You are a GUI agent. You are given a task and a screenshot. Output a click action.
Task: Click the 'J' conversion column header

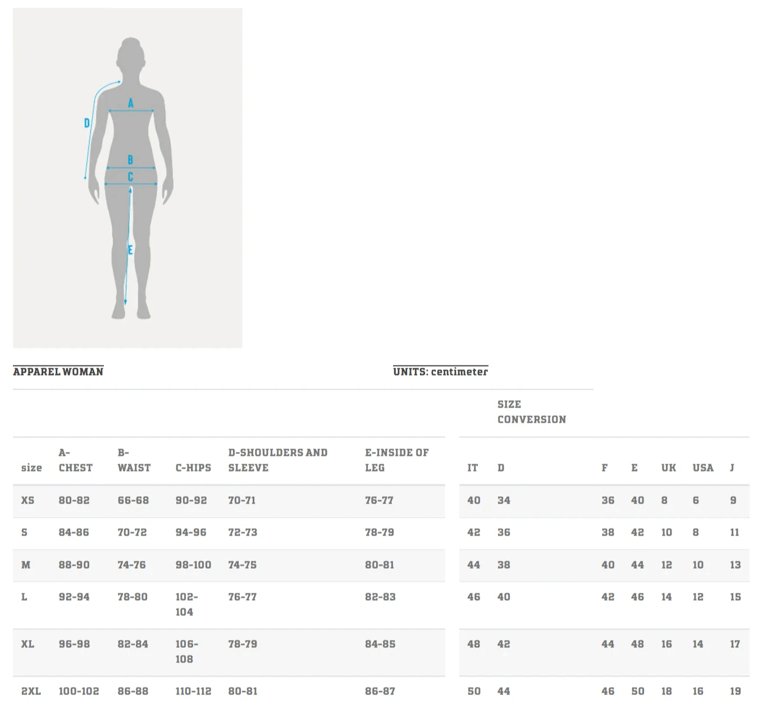pos(732,468)
